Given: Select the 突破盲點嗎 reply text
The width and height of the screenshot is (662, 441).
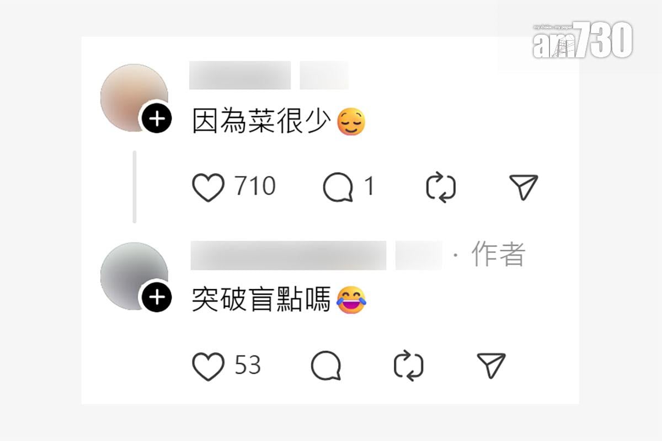Looking at the screenshot, I should tap(261, 300).
